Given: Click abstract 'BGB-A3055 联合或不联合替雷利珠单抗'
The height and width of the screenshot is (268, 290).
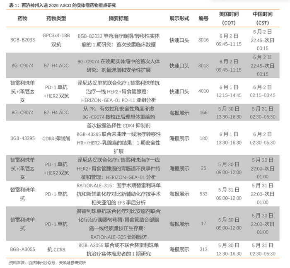Looking at the screenshot, I should click(118, 249).
